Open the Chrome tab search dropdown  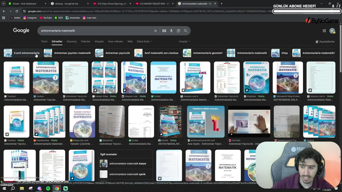point(3,4)
